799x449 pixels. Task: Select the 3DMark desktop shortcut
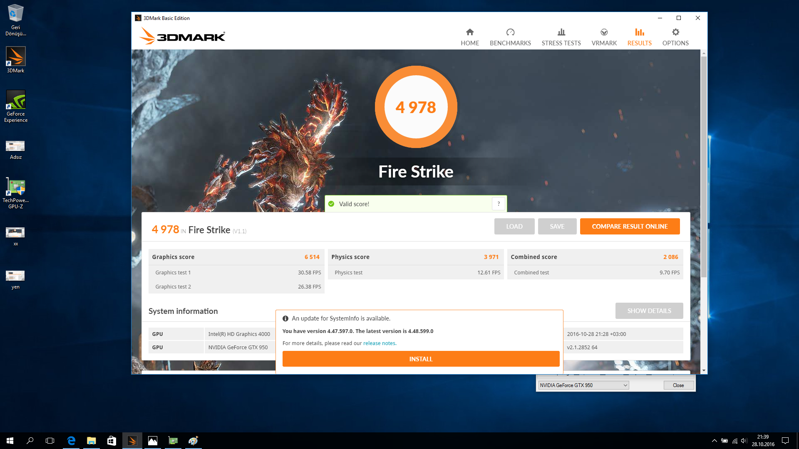tap(16, 60)
